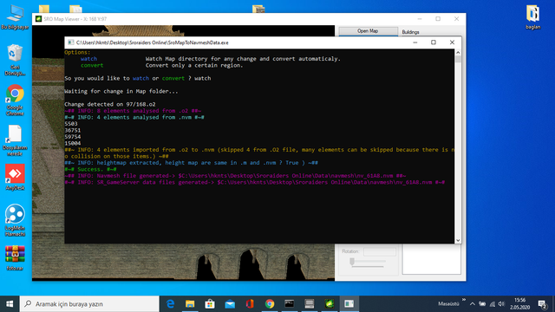Minimize the SroMapToNavmeshData console window
Screen dimensions: 555x312
click(415, 42)
